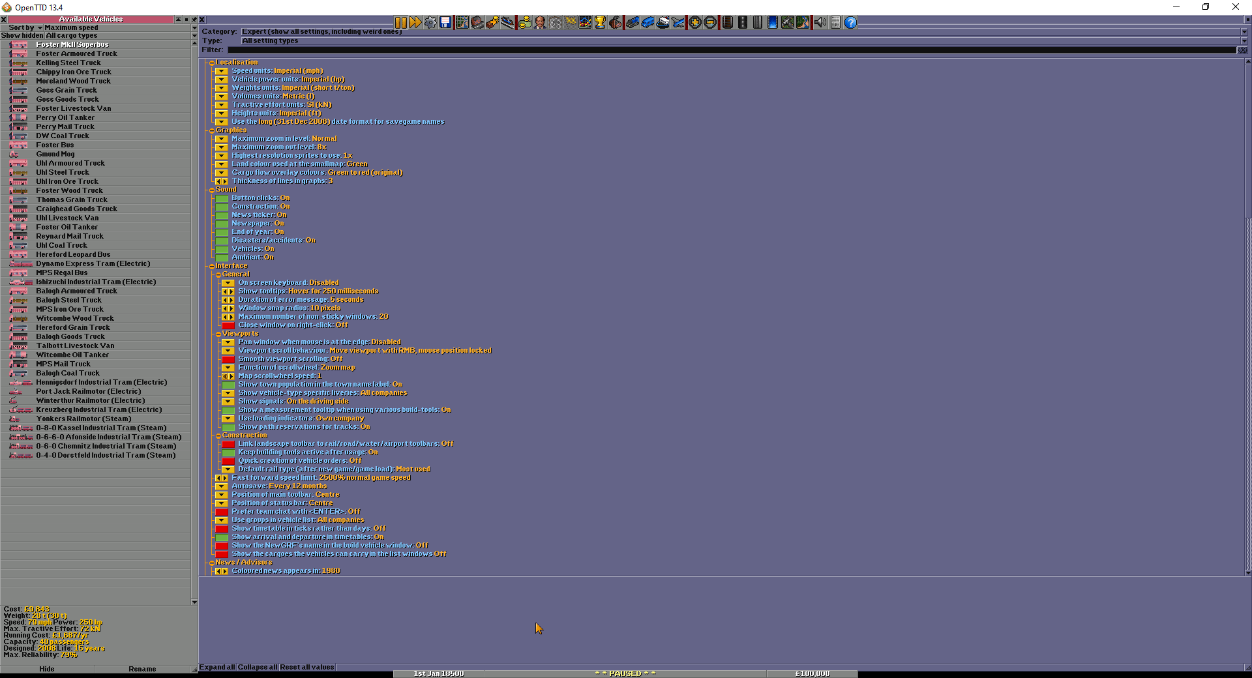Open the build railway track icon

[727, 23]
